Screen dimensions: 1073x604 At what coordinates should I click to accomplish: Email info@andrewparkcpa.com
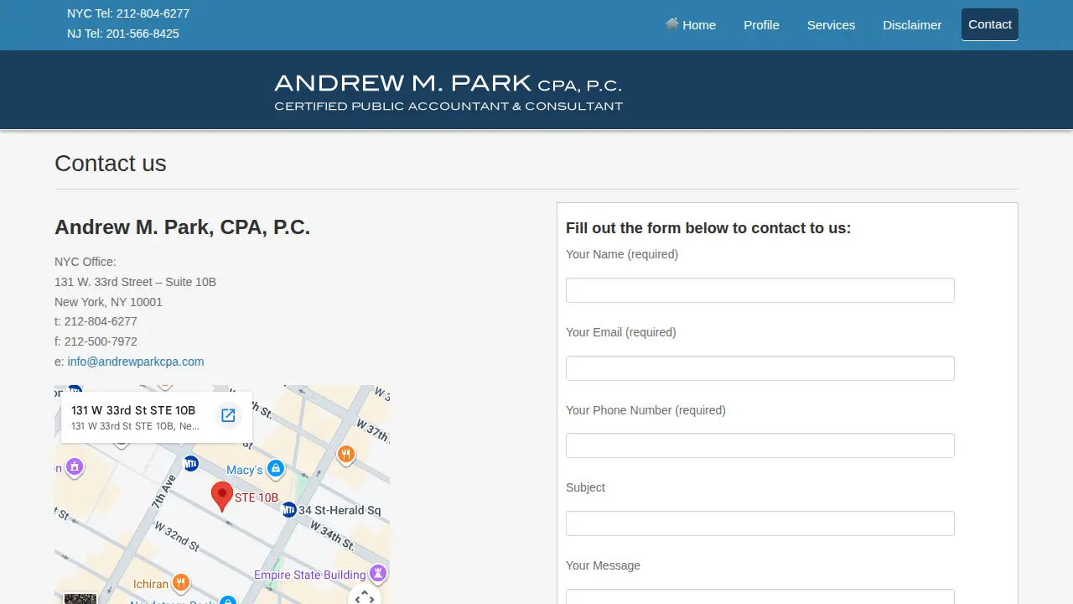(x=136, y=362)
